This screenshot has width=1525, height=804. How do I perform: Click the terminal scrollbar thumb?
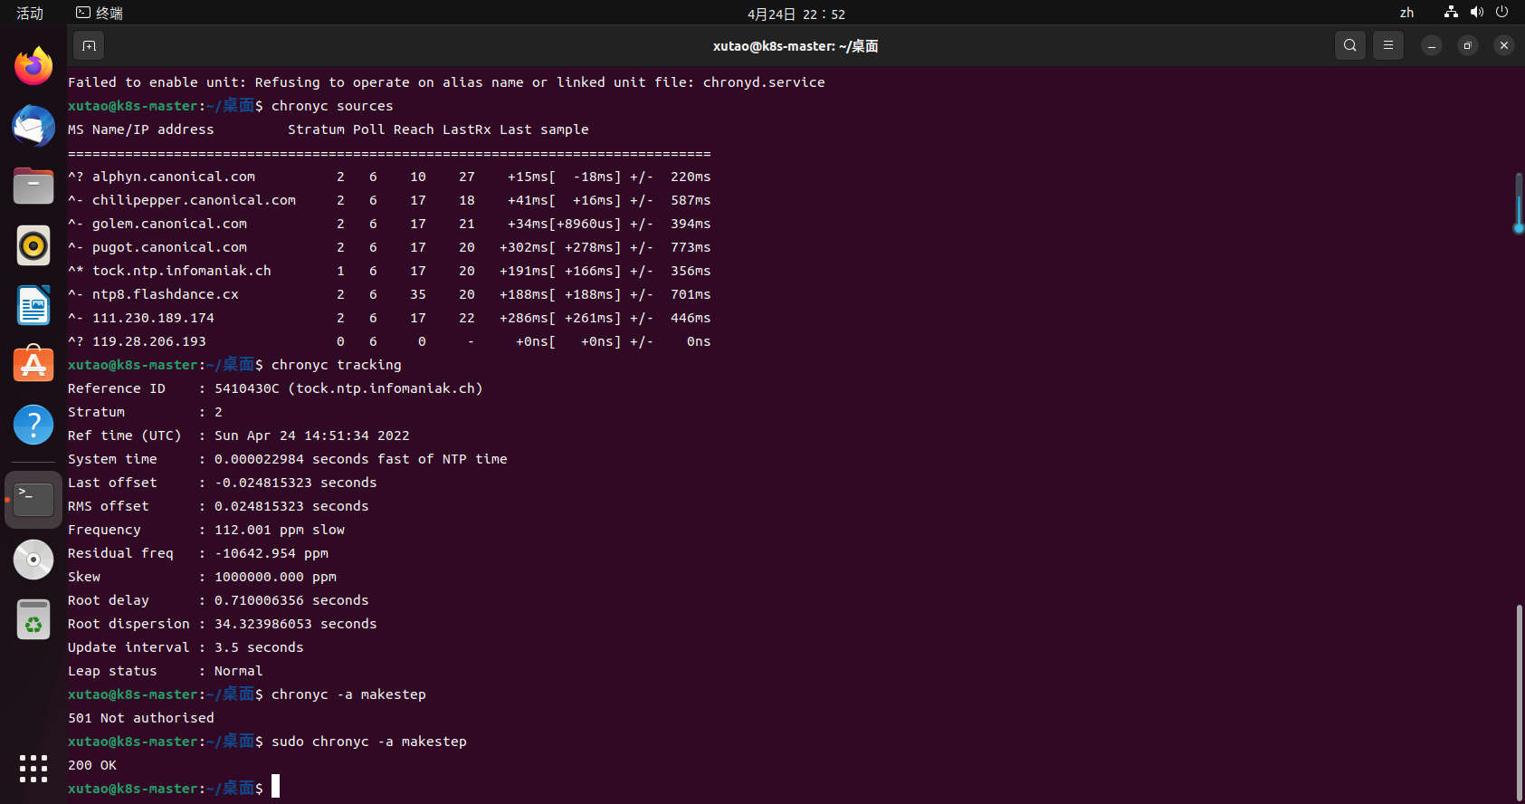click(1519, 702)
